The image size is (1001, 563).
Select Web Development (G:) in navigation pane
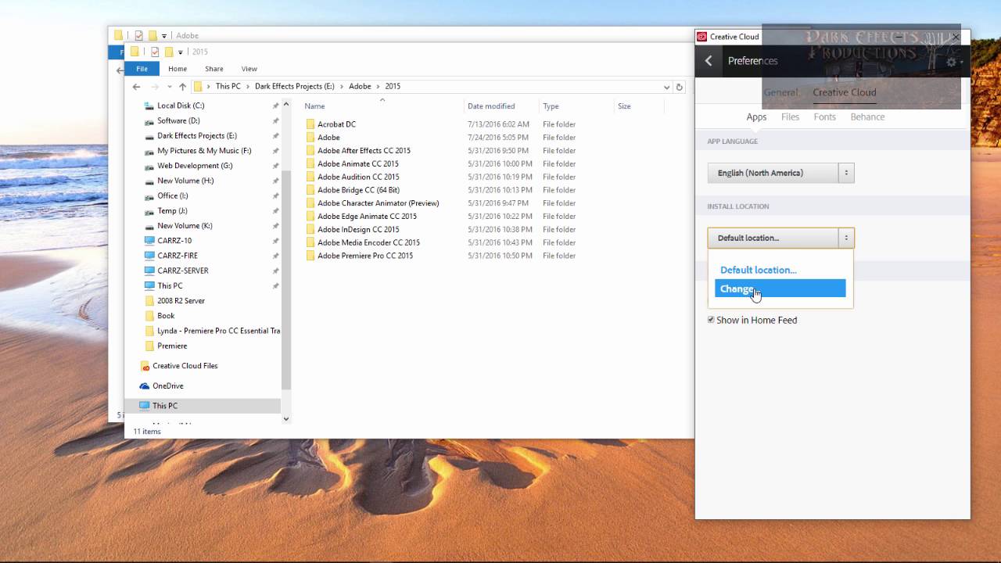(195, 166)
